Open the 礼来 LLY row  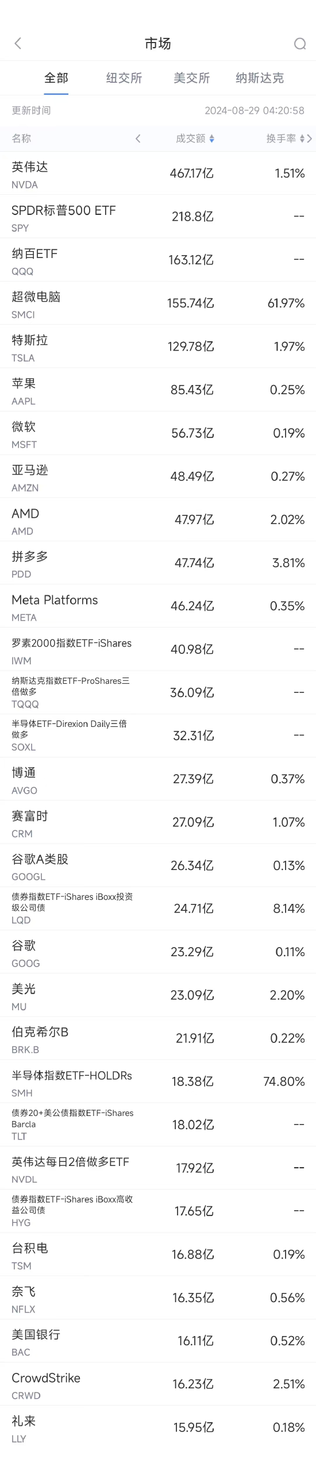click(158, 1427)
